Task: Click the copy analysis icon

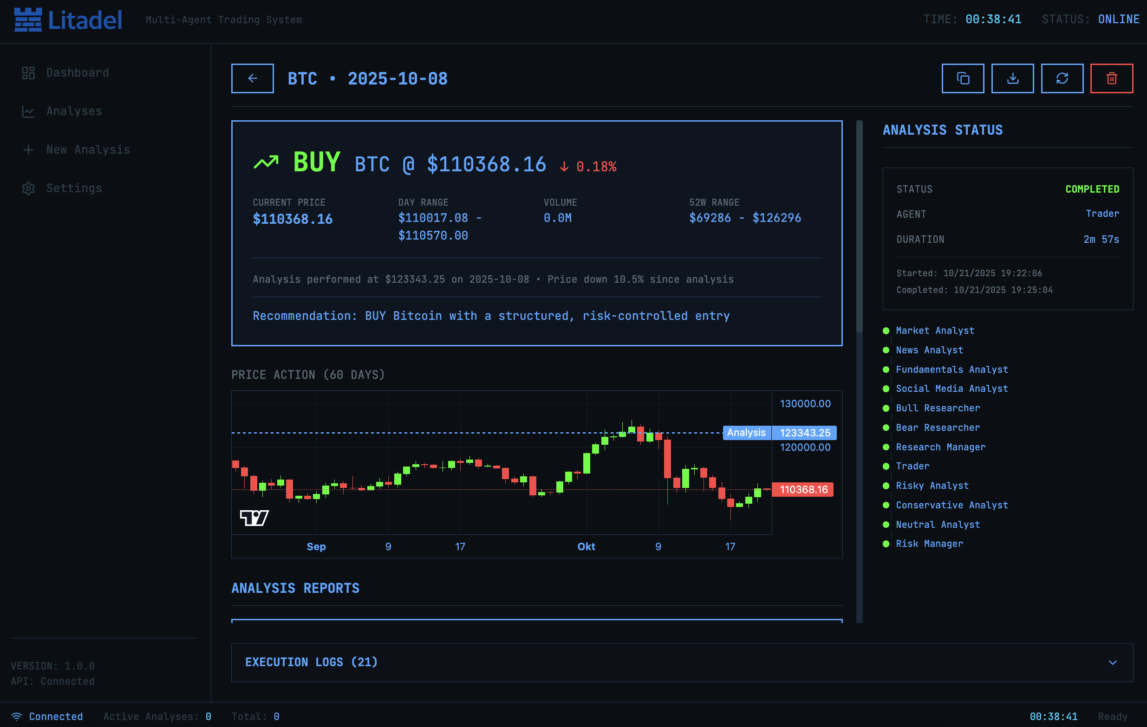Action: click(x=963, y=78)
